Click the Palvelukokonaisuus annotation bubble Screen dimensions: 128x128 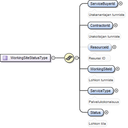(104, 102)
